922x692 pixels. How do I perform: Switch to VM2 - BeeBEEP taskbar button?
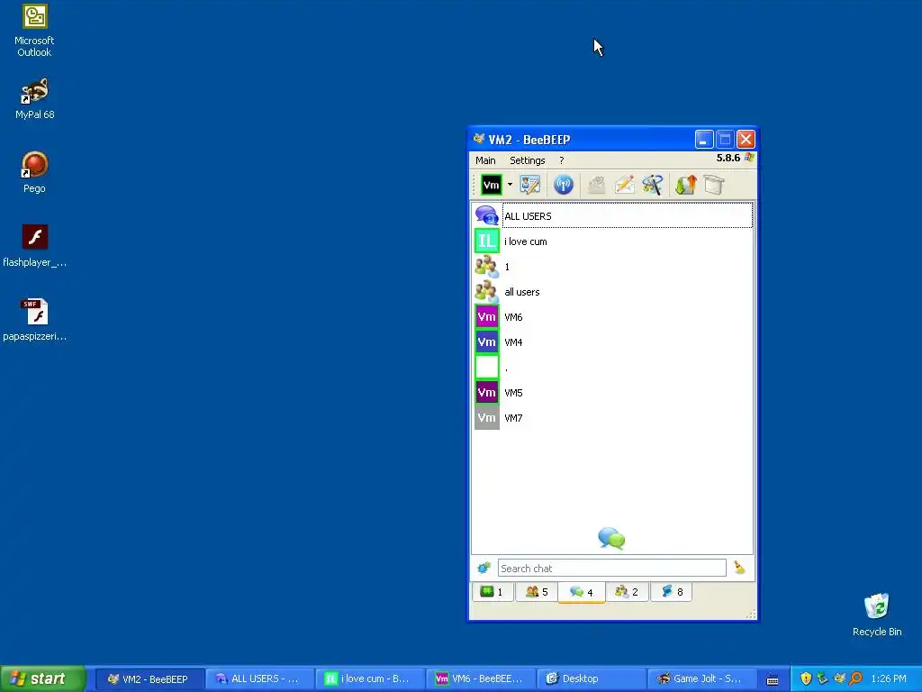pyautogui.click(x=150, y=679)
